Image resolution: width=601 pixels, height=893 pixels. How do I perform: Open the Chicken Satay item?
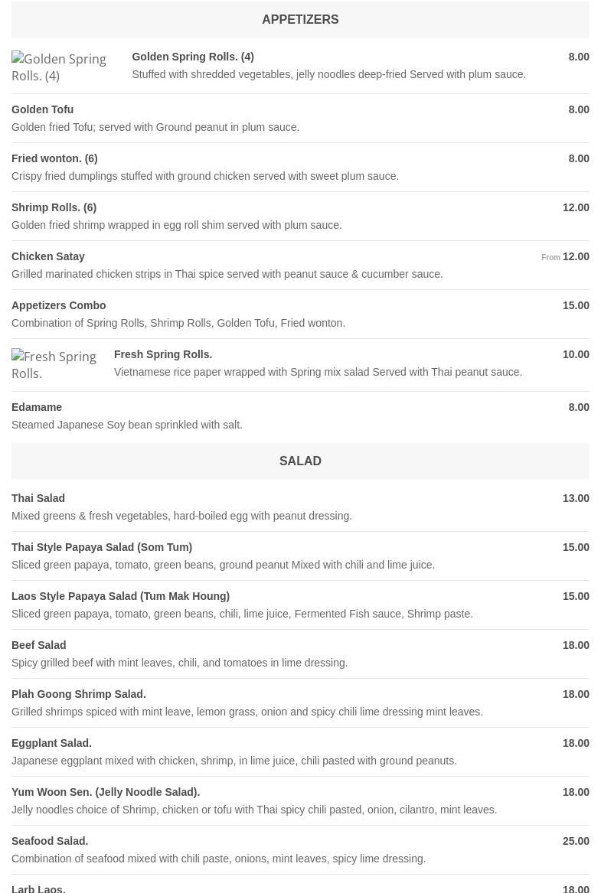click(x=48, y=256)
